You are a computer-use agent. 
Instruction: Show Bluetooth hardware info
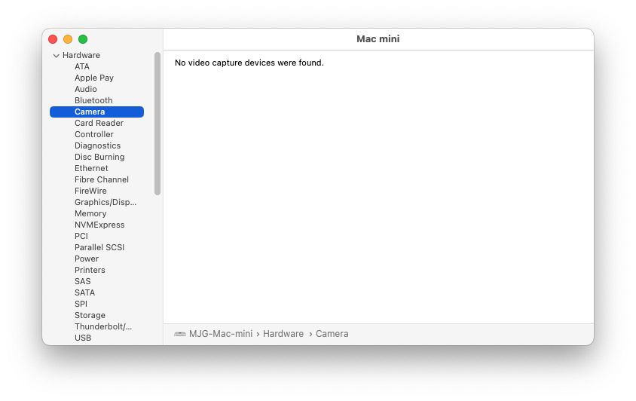93,101
